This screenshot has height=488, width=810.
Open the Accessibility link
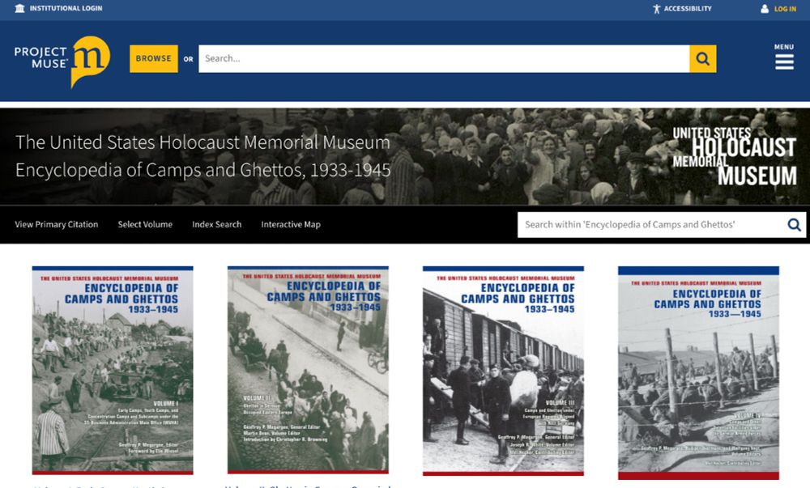pos(688,9)
